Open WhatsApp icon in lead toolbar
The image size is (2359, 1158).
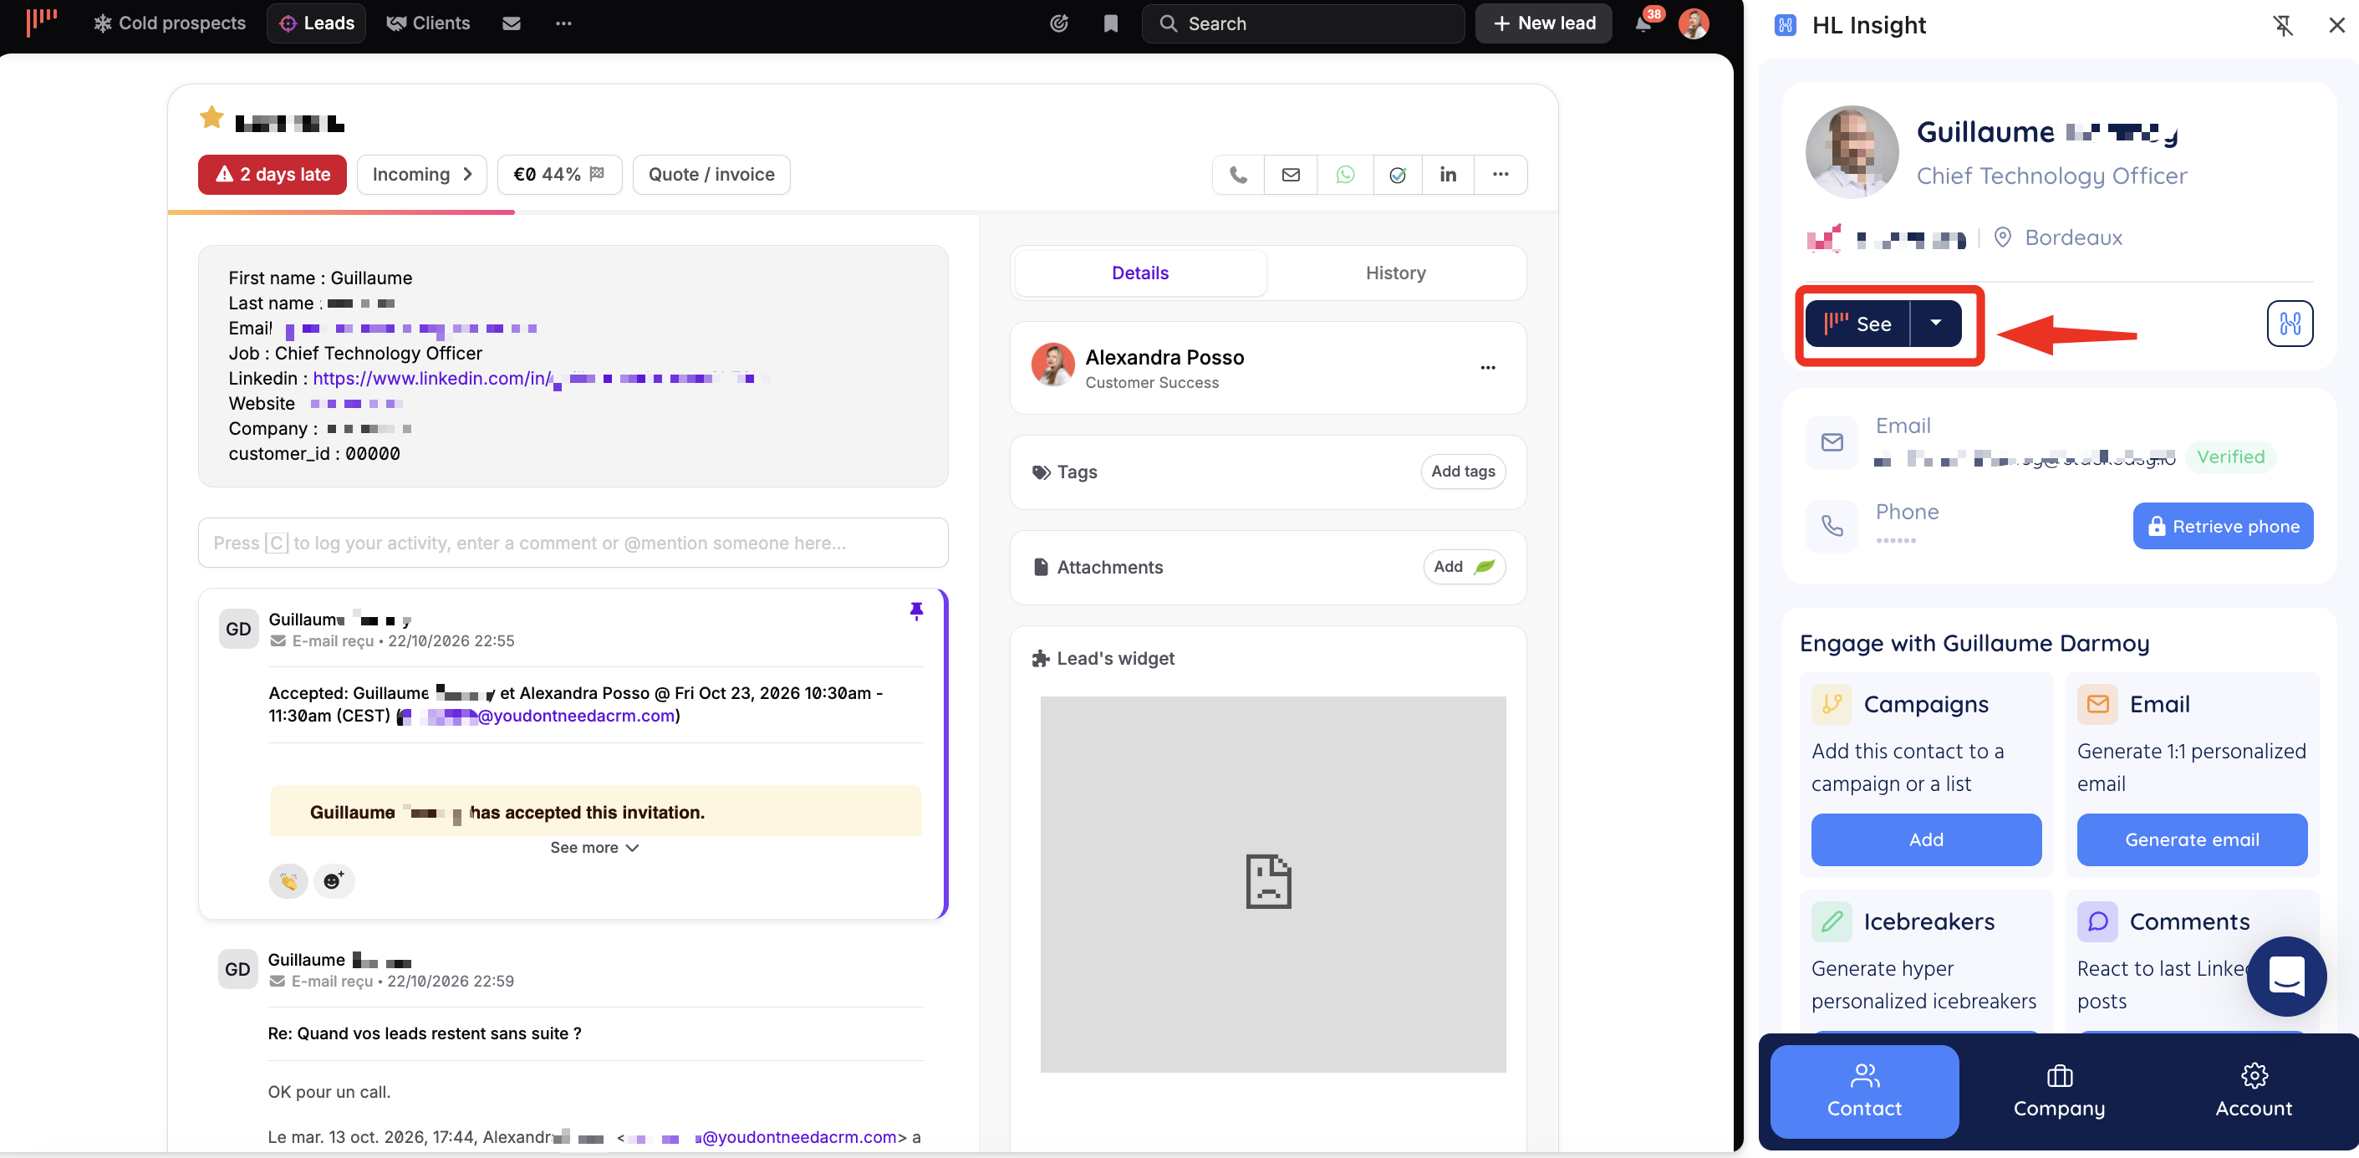pos(1344,174)
